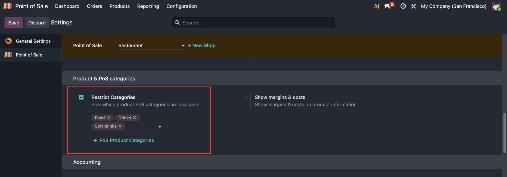This screenshot has width=507, height=177.
Task: Open the Reporting menu
Action: [x=148, y=6]
